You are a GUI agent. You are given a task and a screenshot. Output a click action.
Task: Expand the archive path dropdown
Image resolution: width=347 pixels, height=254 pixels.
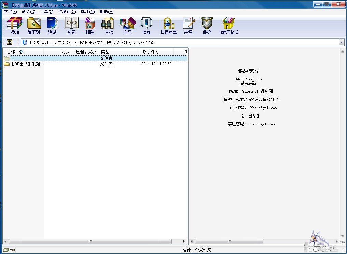pyautogui.click(x=342, y=42)
